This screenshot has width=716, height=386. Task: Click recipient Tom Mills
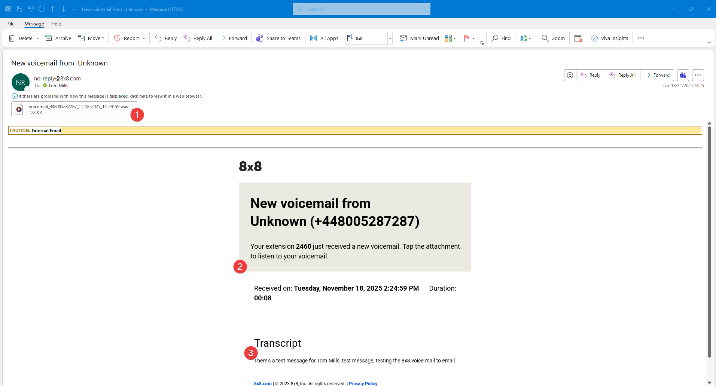(x=58, y=86)
